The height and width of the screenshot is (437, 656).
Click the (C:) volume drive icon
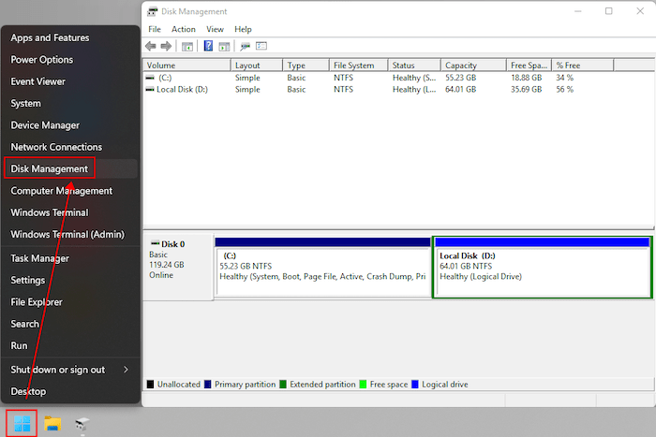click(151, 78)
